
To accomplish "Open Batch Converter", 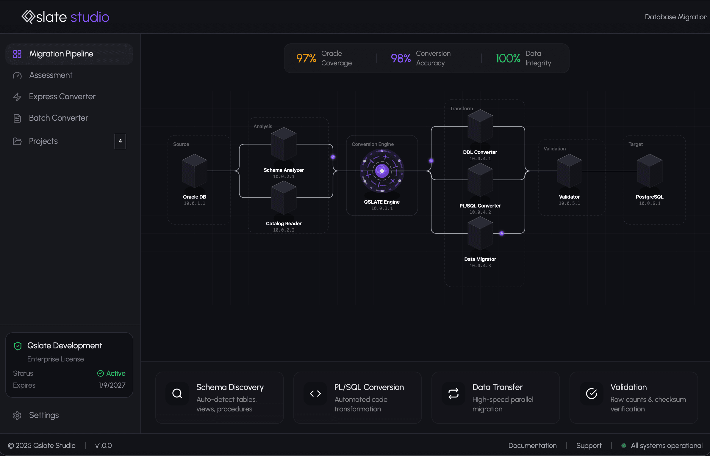I will tap(69, 118).
